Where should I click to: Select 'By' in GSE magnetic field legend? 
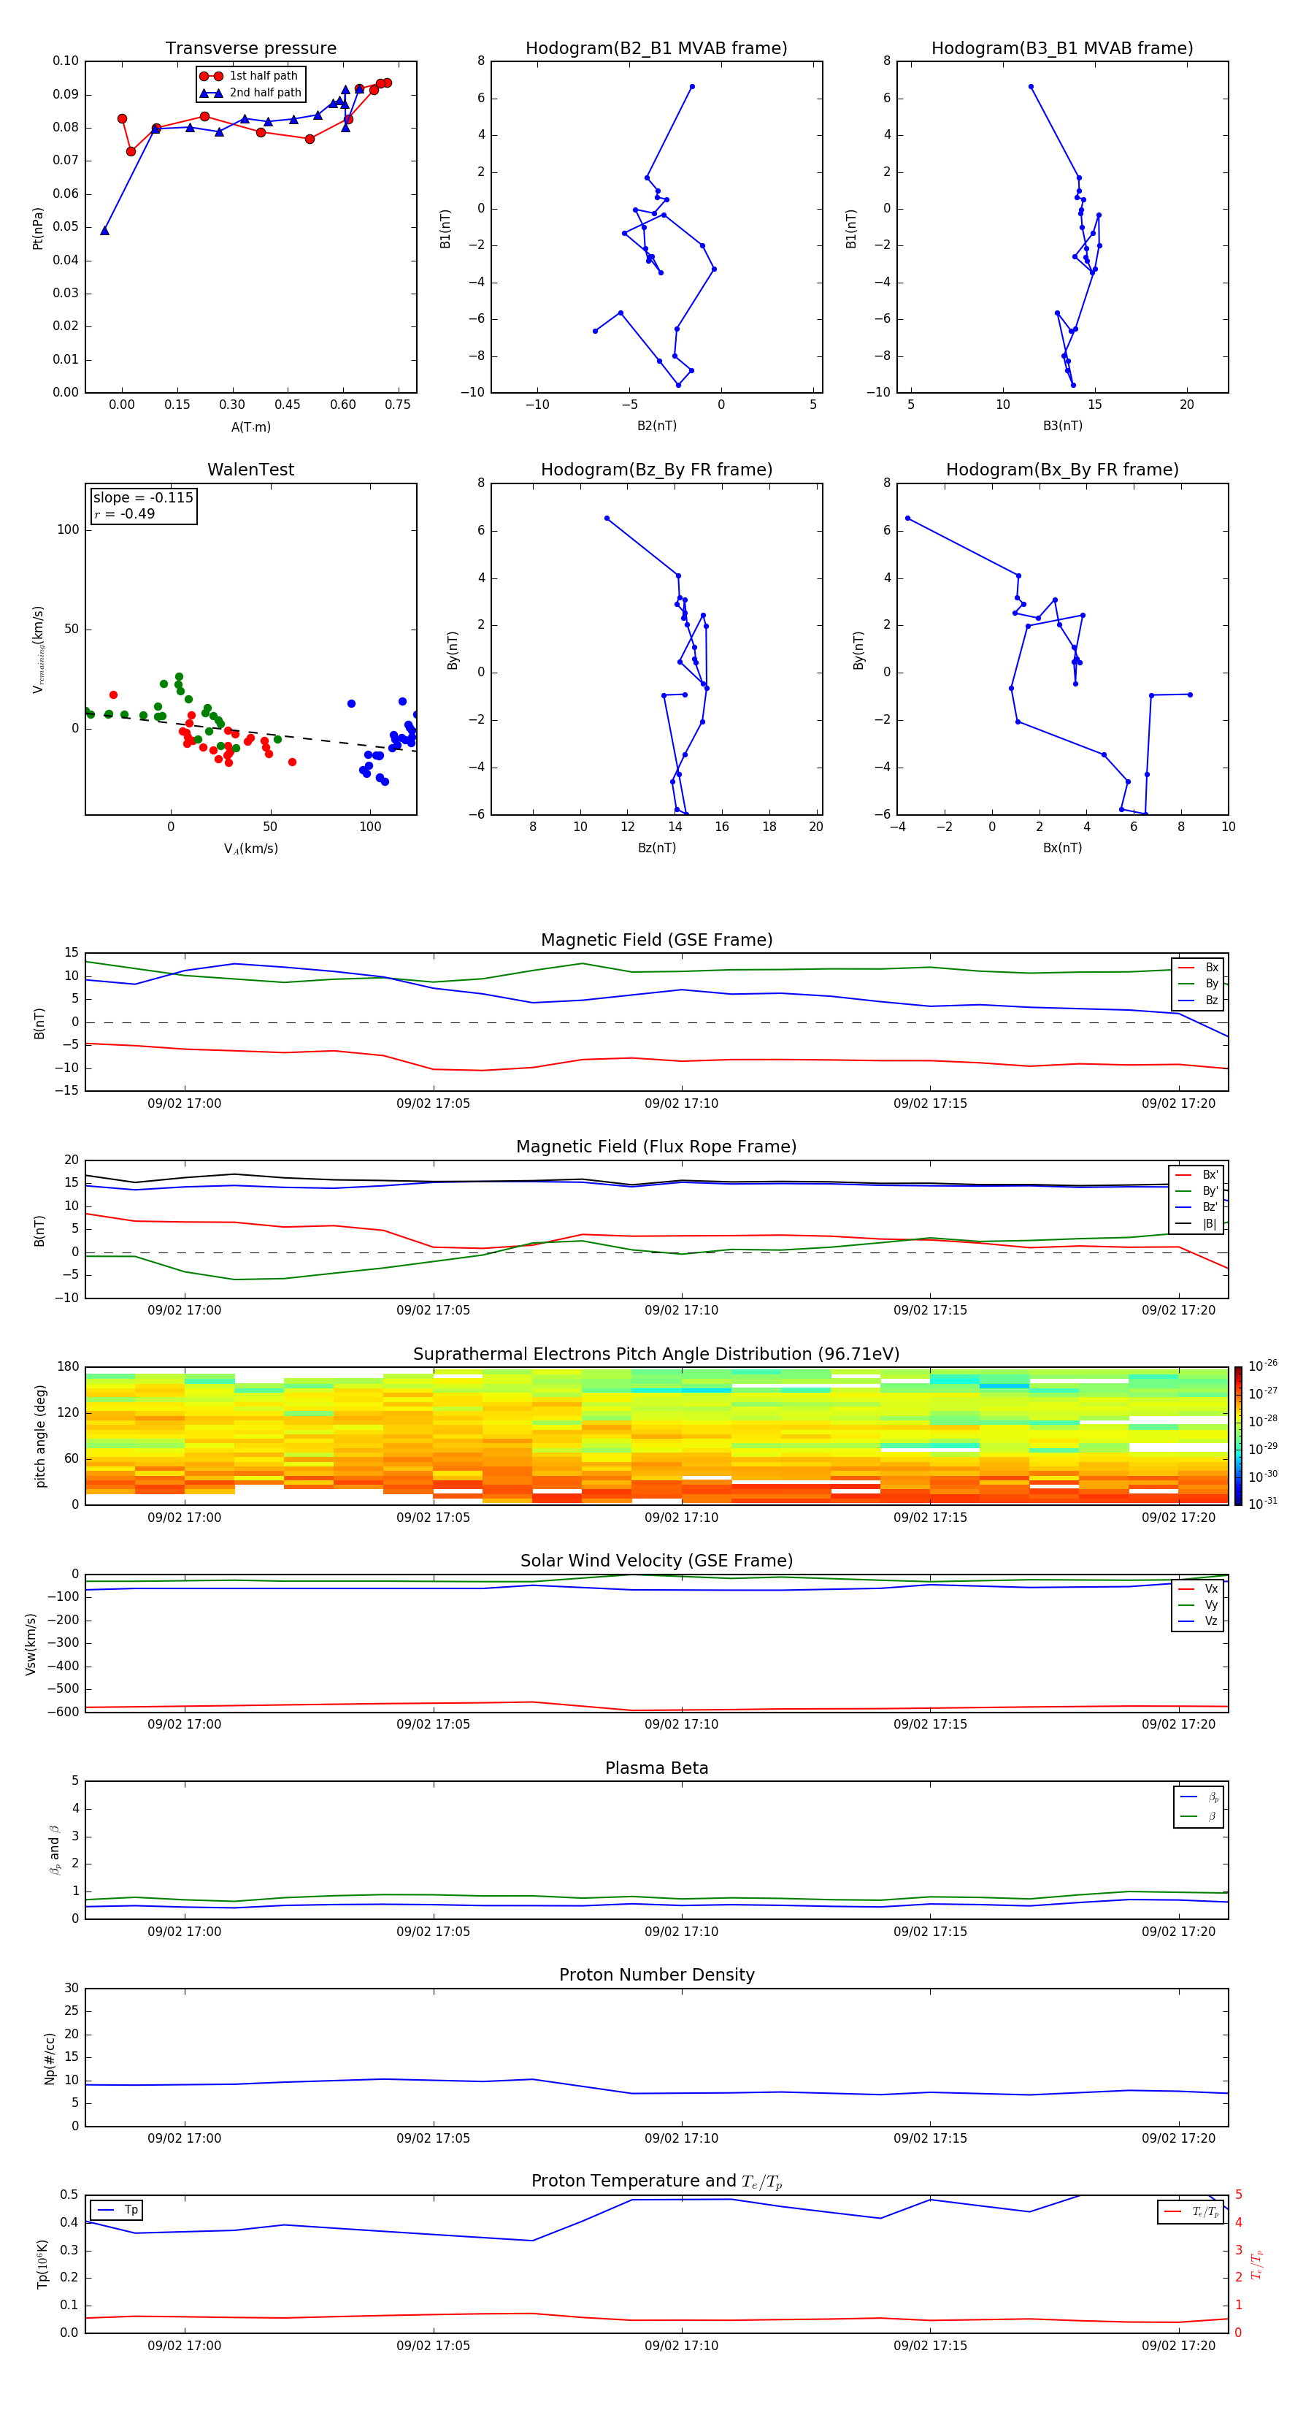(1198, 984)
